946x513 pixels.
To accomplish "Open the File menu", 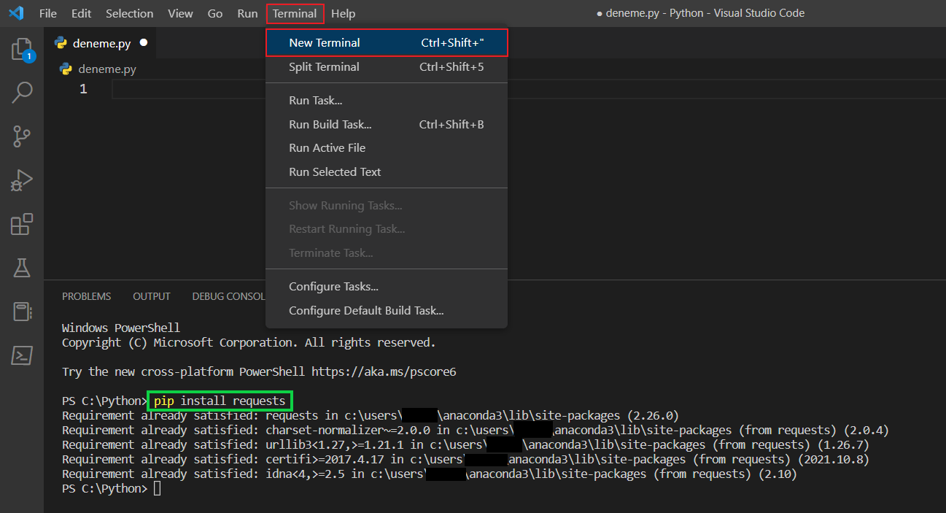I will (x=47, y=14).
